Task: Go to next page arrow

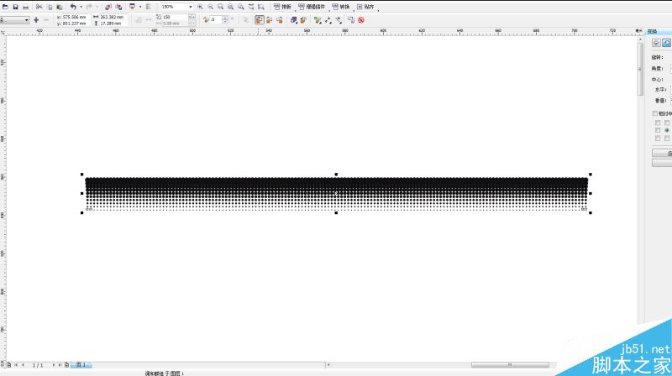Action: (x=54, y=365)
